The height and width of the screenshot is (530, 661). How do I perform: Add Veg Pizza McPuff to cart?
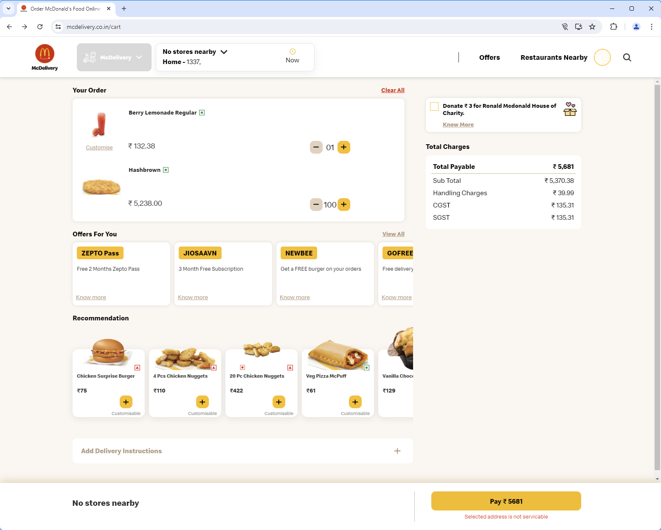click(x=355, y=402)
